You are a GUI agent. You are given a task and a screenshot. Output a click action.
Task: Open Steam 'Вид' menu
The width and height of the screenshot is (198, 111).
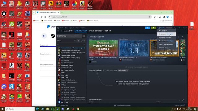(x=66, y=28)
